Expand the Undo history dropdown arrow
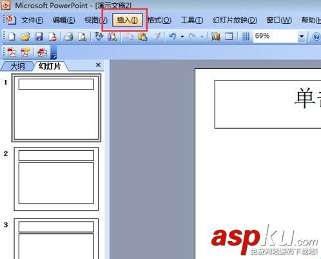This screenshot has height=259, width=321. click(182, 37)
